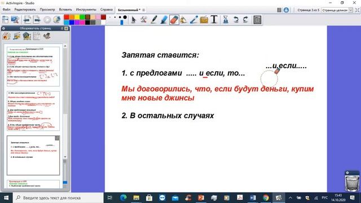This screenshot has width=361, height=203.
Task: Open the Справка menu
Action: point(107,10)
